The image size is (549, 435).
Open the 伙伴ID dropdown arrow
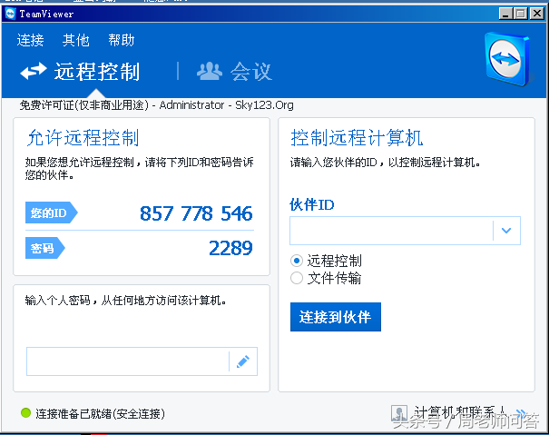(506, 231)
